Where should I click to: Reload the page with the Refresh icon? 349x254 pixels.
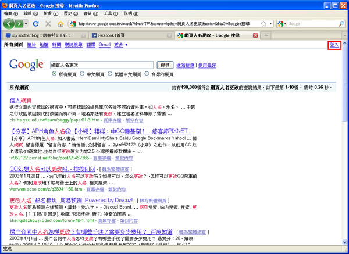click(35, 24)
